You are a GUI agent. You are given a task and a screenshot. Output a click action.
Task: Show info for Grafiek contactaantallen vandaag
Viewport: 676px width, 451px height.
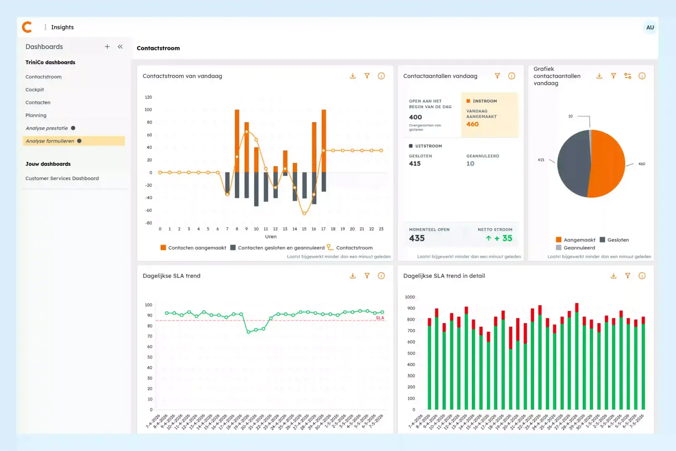click(642, 76)
